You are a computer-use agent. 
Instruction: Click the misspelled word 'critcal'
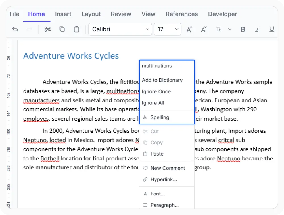226,140
